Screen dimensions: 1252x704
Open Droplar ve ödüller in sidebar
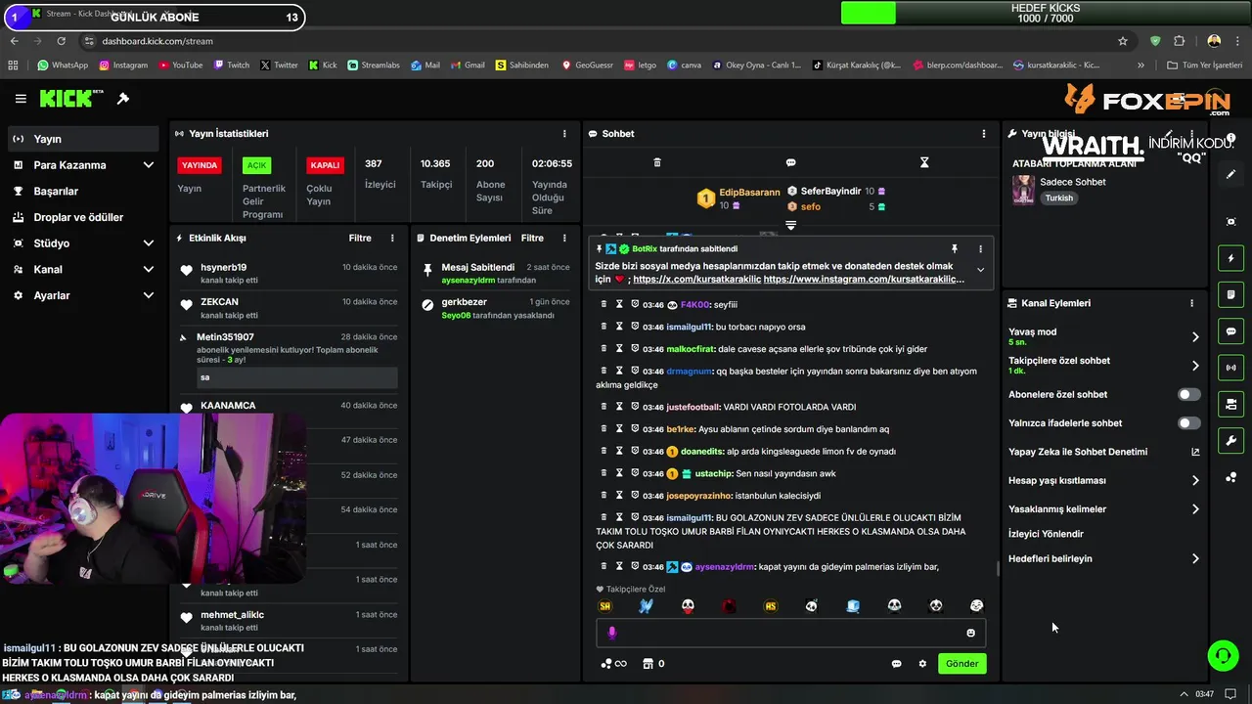[x=83, y=217]
